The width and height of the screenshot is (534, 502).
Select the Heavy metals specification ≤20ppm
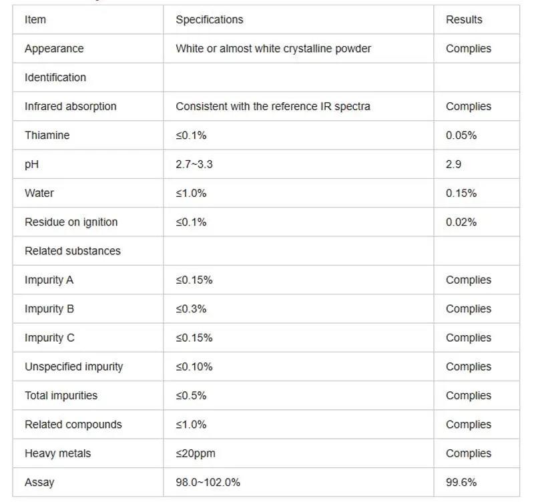(196, 453)
